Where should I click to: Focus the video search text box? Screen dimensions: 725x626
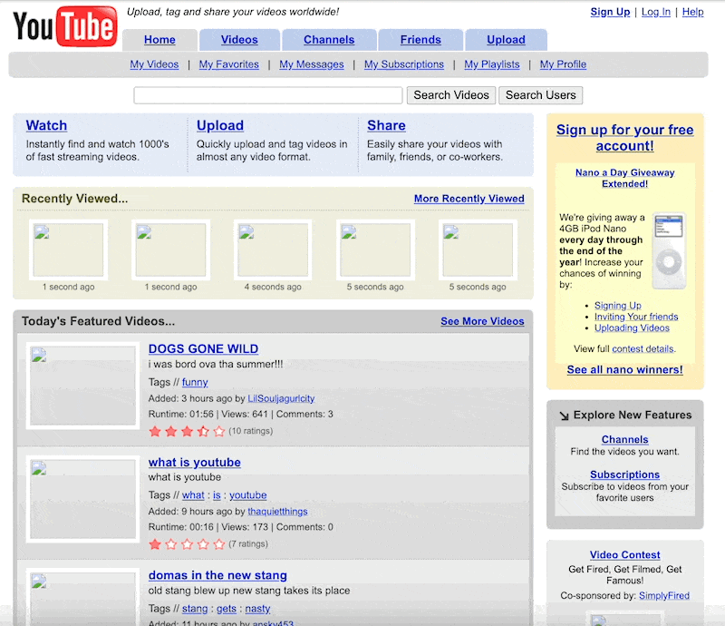(x=268, y=95)
